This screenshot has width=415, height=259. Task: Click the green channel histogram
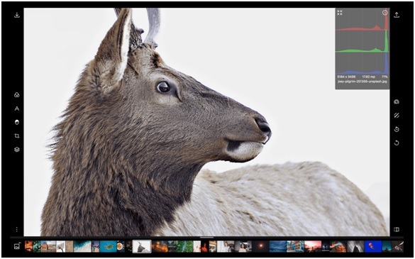(362, 42)
